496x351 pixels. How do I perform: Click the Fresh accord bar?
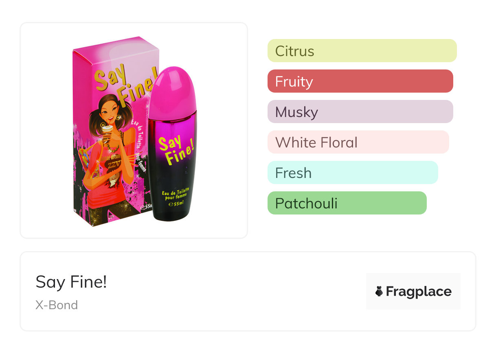click(352, 173)
